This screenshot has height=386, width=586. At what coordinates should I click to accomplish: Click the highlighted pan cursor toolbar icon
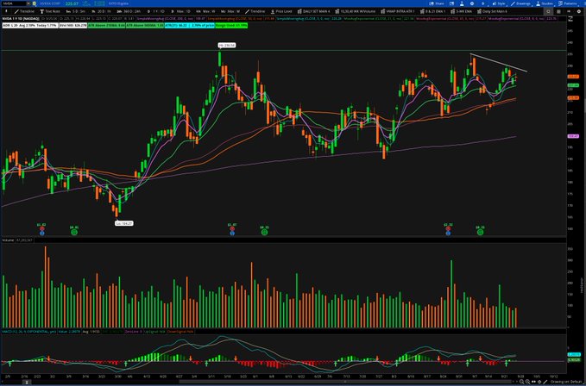(x=548, y=11)
